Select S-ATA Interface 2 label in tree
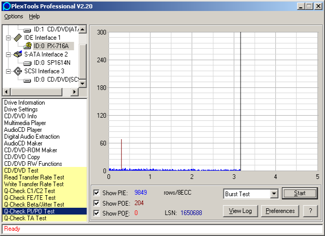Screen dimensions: 325x236 [x=46, y=54]
